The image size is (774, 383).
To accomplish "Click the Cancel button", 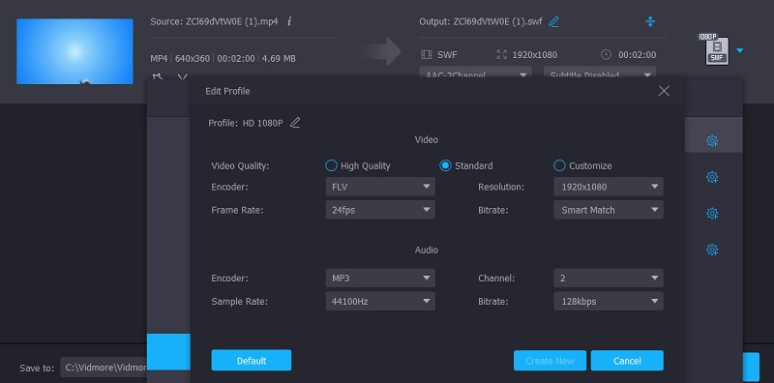I will (627, 361).
